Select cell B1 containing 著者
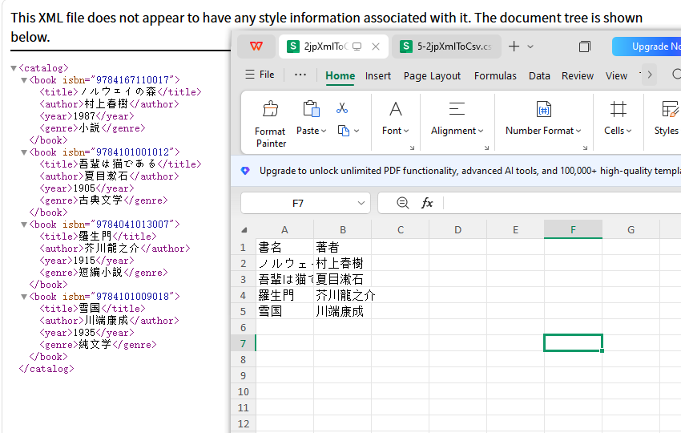Viewport: 681px width, 433px height. [343, 247]
